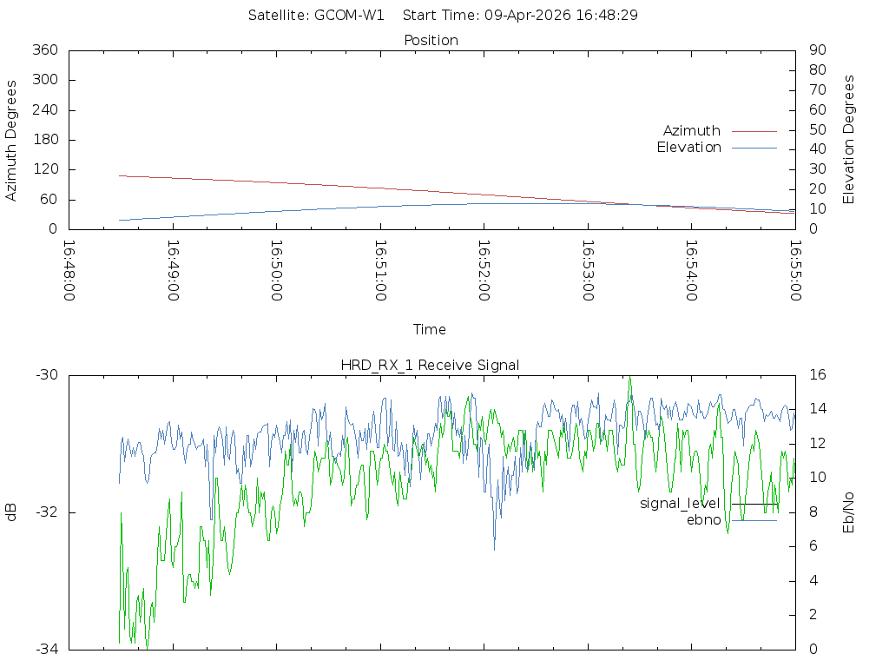Click the signal_level legend entry

[680, 504]
